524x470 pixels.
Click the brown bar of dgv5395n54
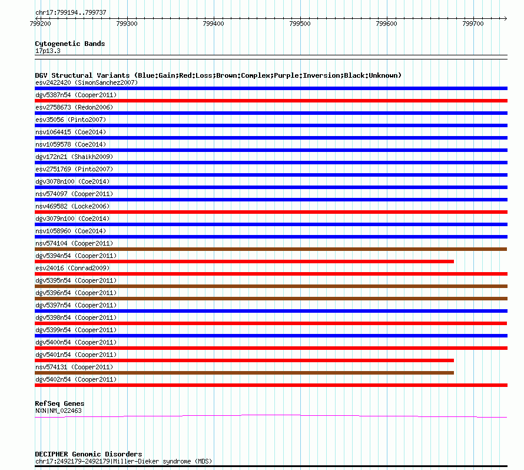point(271,286)
